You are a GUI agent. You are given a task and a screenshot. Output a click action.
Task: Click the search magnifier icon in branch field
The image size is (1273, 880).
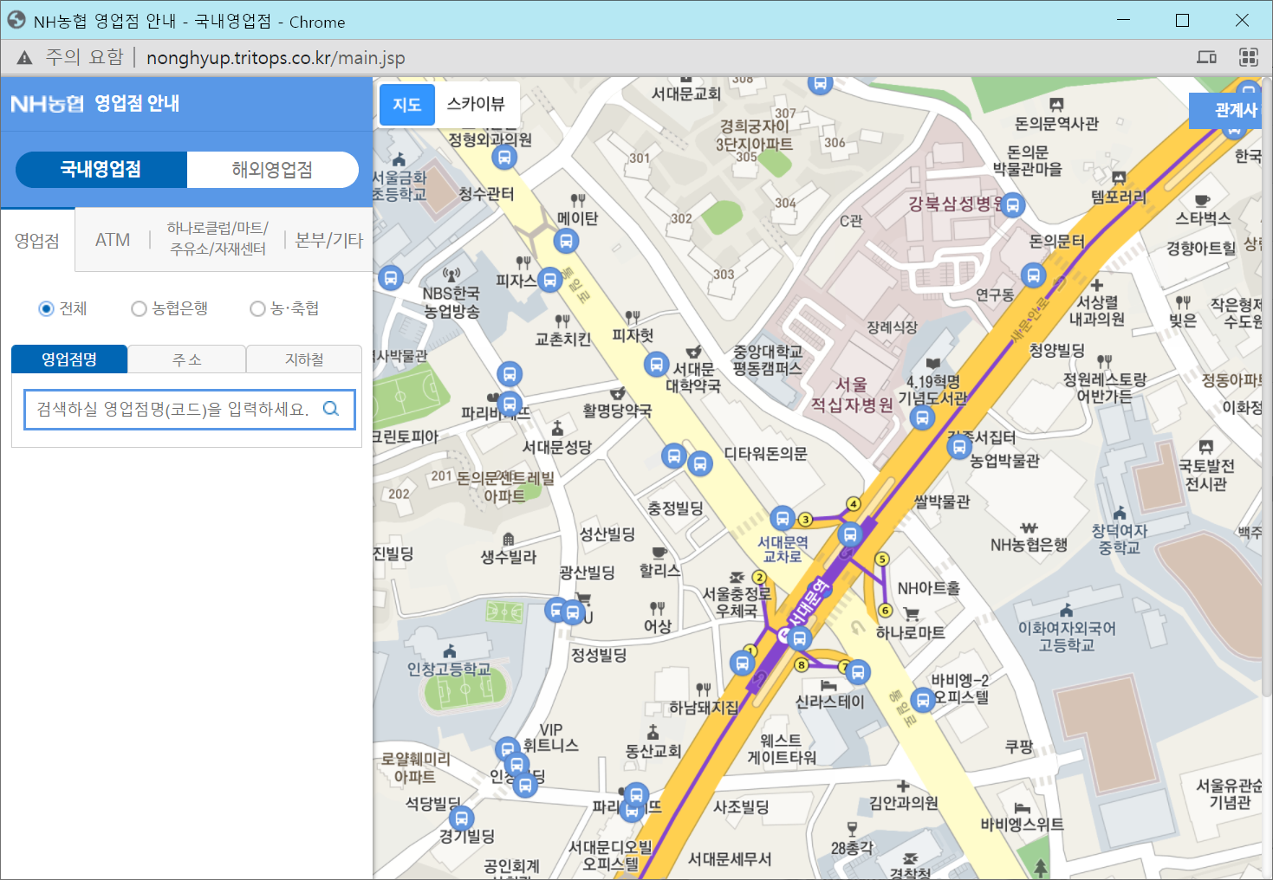331,409
